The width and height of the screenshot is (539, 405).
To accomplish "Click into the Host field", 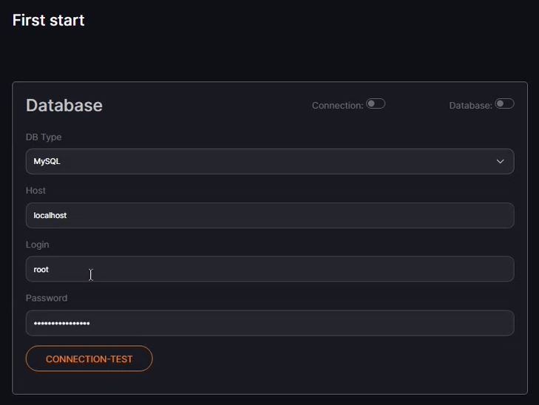I will click(x=270, y=215).
